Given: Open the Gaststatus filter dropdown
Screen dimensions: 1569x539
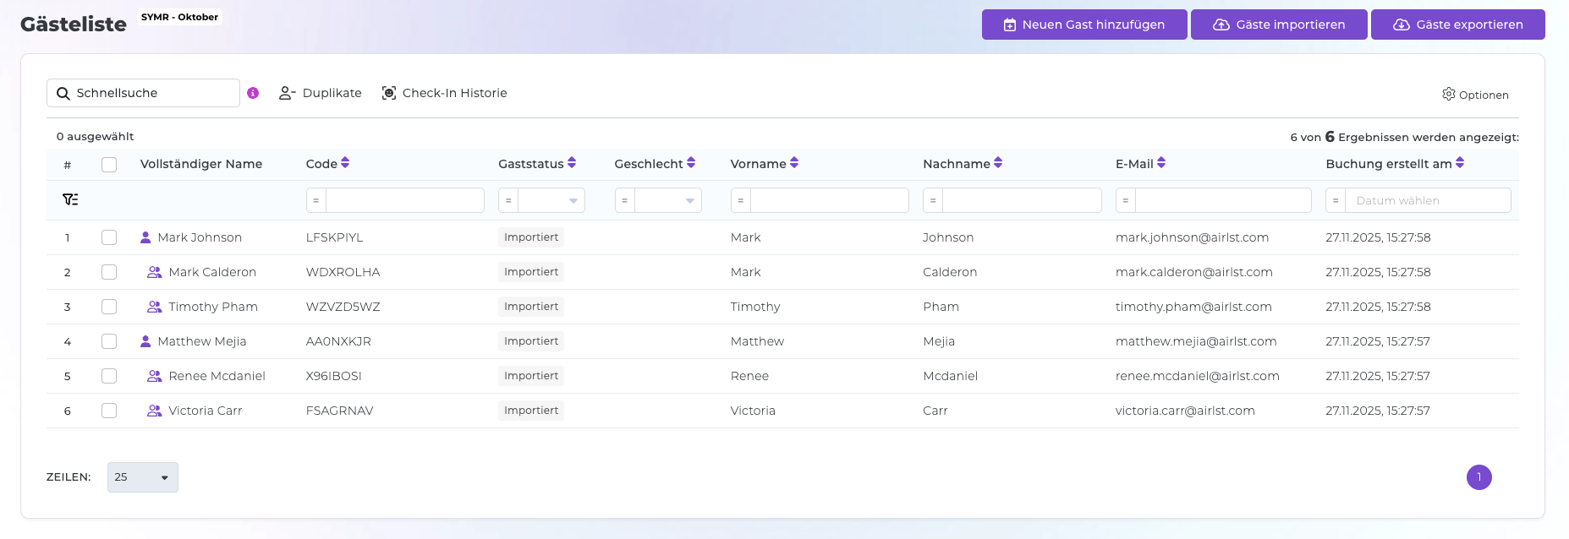Looking at the screenshot, I should click(551, 200).
